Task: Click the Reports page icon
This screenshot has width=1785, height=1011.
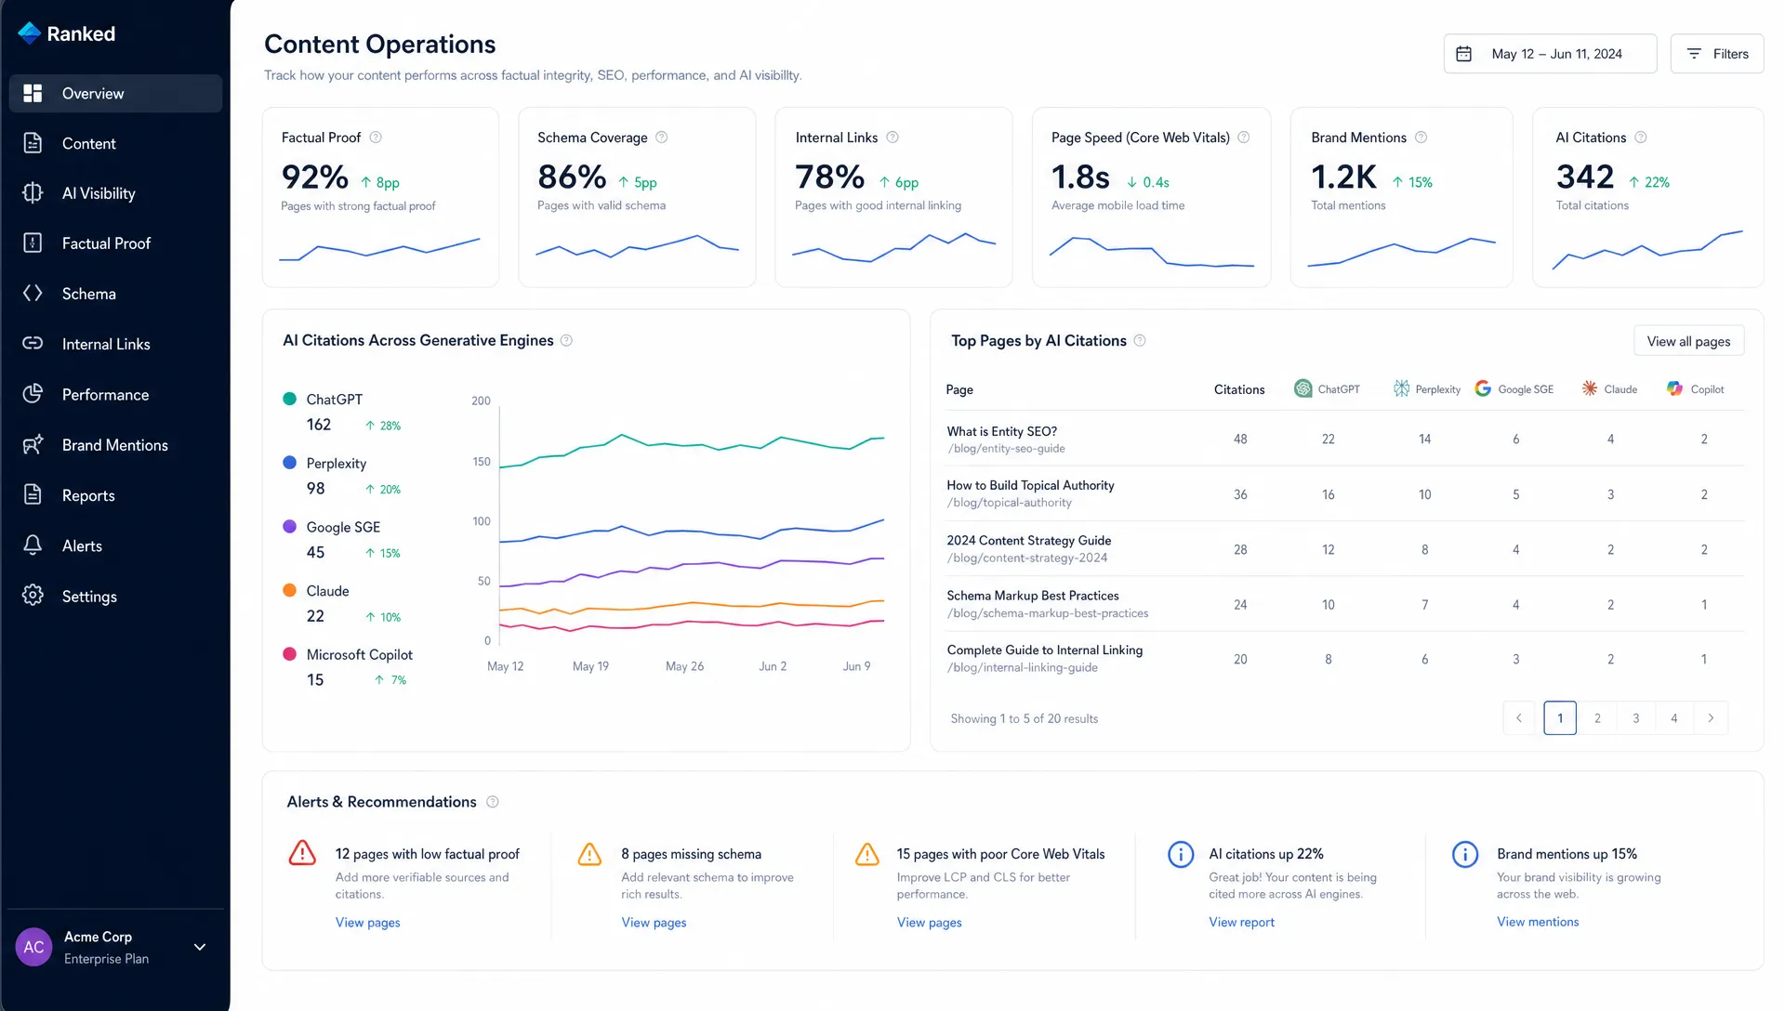Action: tap(33, 495)
